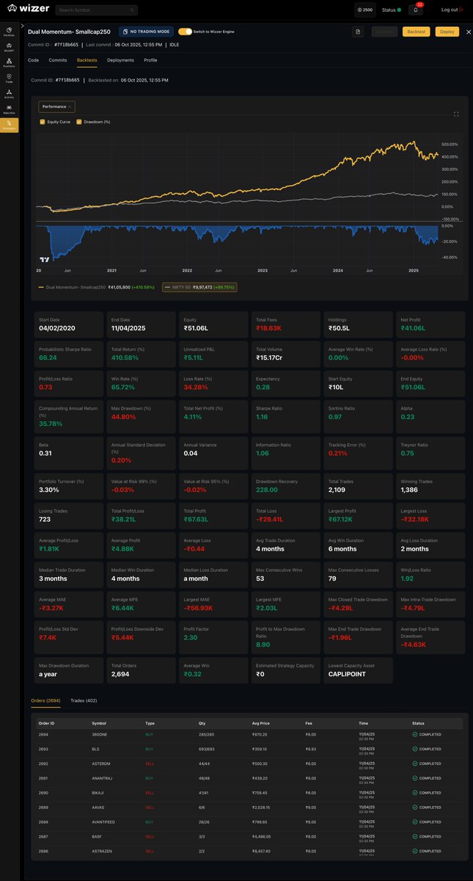Screen dimensions: 473x881
Task: Expand the sidebar with the arrow chevron
Action: 22,24
